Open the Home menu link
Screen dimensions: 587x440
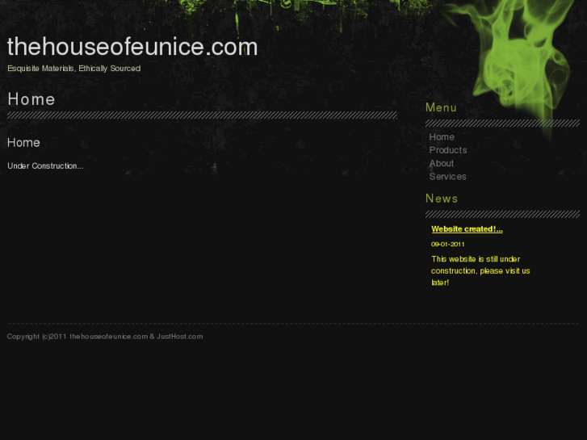click(x=442, y=137)
